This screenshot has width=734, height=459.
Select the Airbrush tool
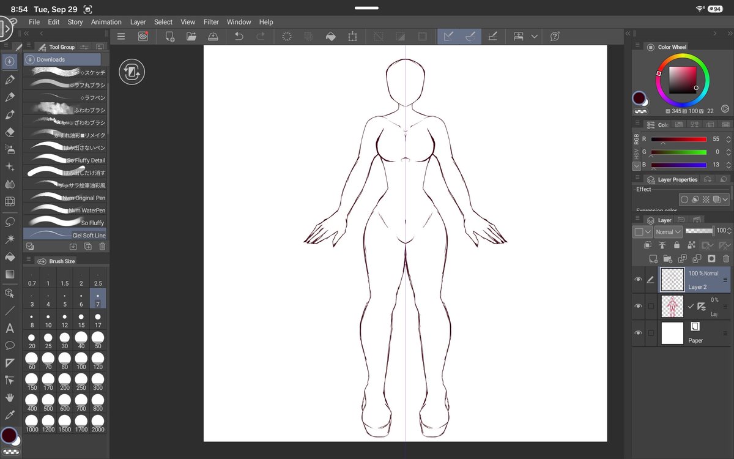10,149
